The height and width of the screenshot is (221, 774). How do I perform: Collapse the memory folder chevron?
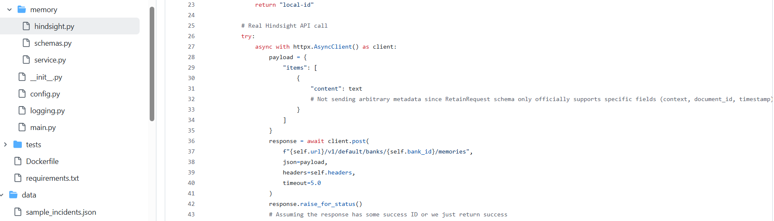coord(9,9)
